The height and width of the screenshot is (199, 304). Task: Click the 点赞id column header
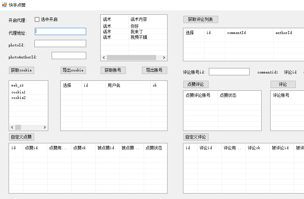click(x=35, y=148)
